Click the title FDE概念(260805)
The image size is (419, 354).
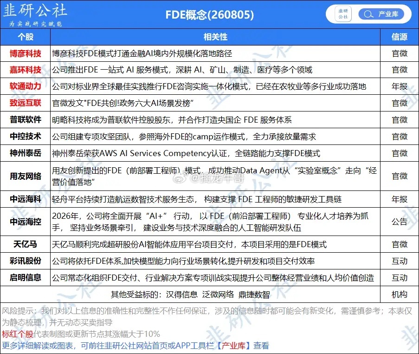pyautogui.click(x=210, y=15)
